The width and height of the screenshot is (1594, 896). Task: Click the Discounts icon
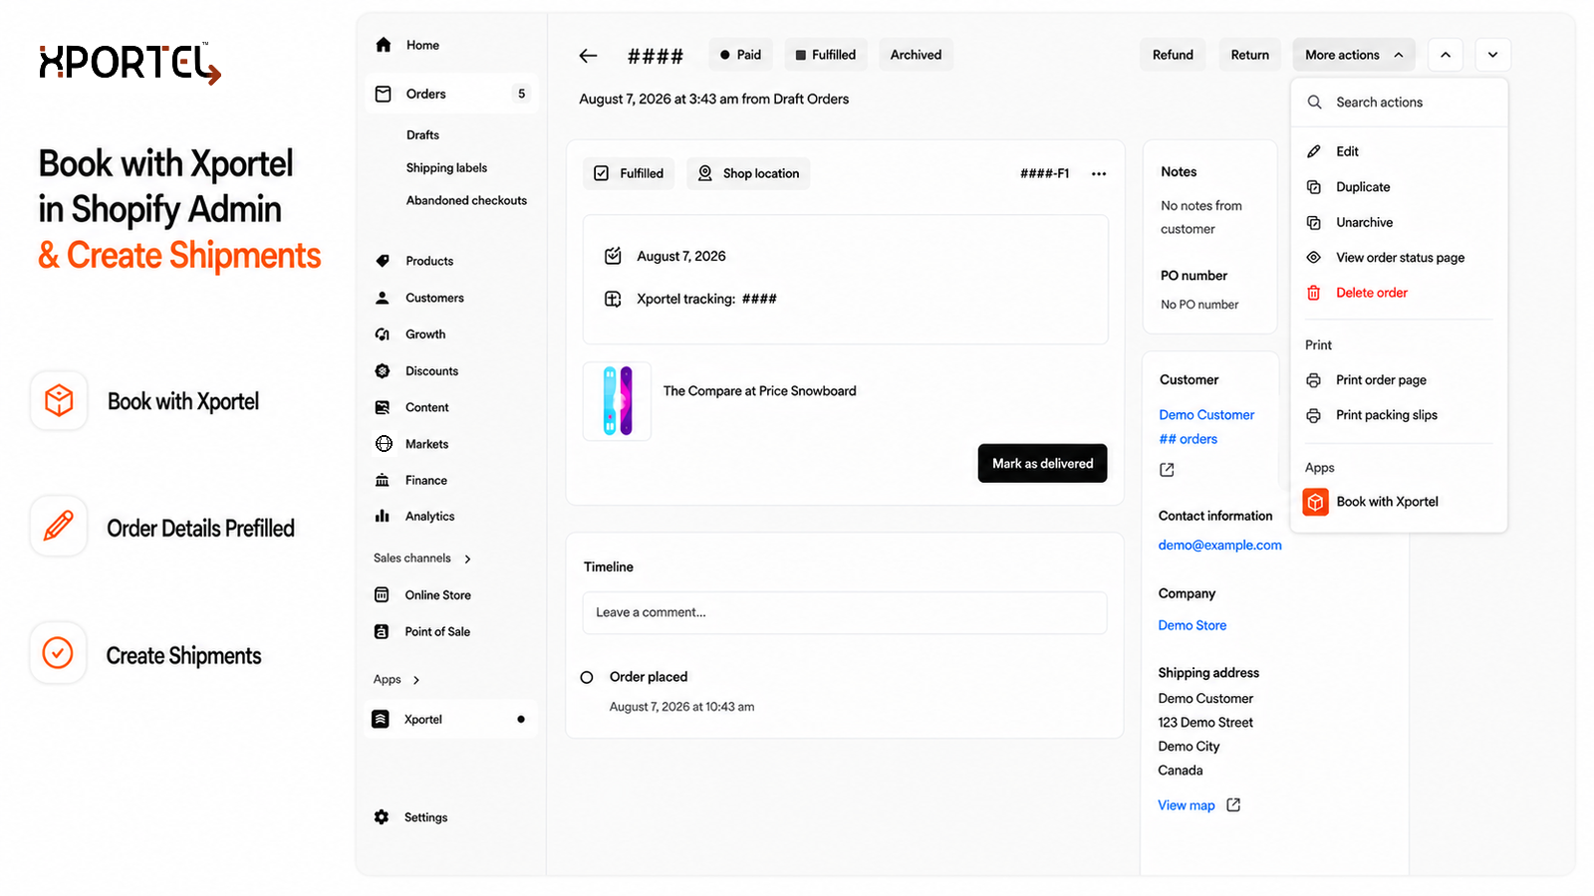(x=383, y=371)
